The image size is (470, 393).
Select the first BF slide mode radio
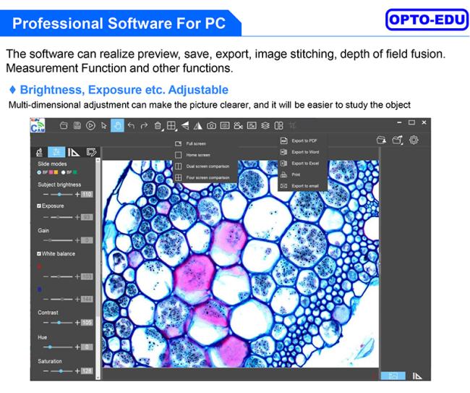point(39,173)
